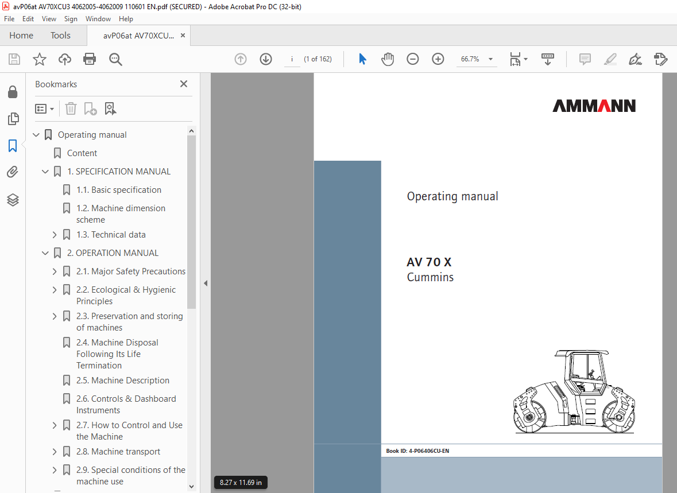This screenshot has height=493, width=677.
Task: Find current bookmark icon
Action: [110, 109]
